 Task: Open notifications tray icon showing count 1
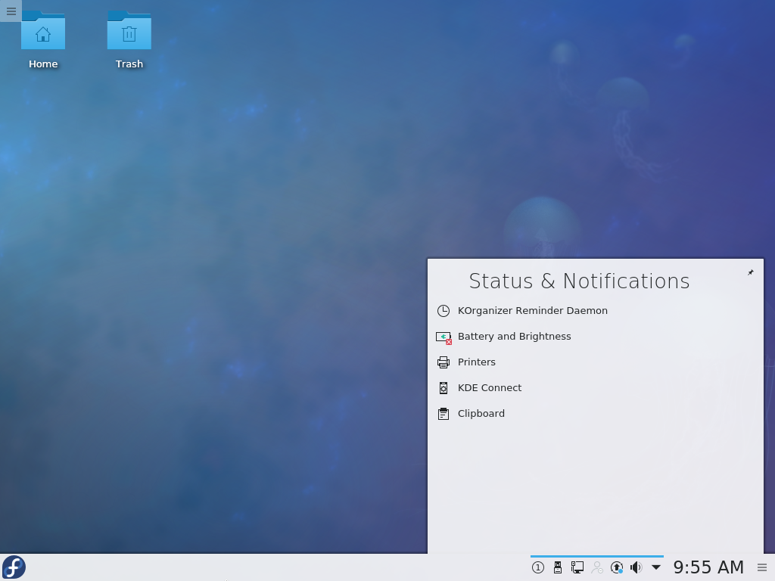pyautogui.click(x=538, y=567)
